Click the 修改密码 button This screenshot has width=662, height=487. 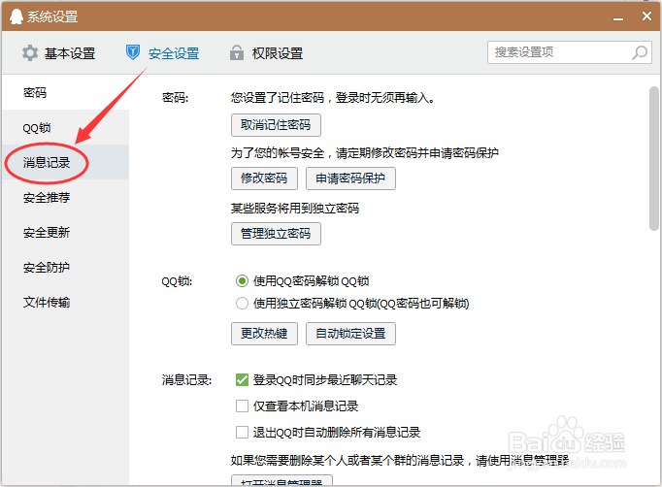264,179
